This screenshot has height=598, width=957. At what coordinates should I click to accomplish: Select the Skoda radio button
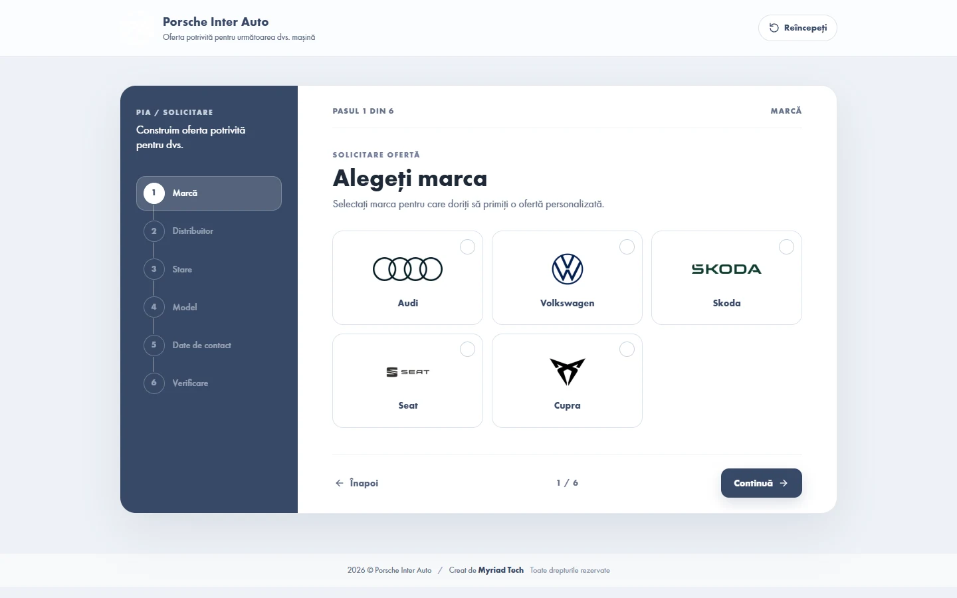[786, 247]
